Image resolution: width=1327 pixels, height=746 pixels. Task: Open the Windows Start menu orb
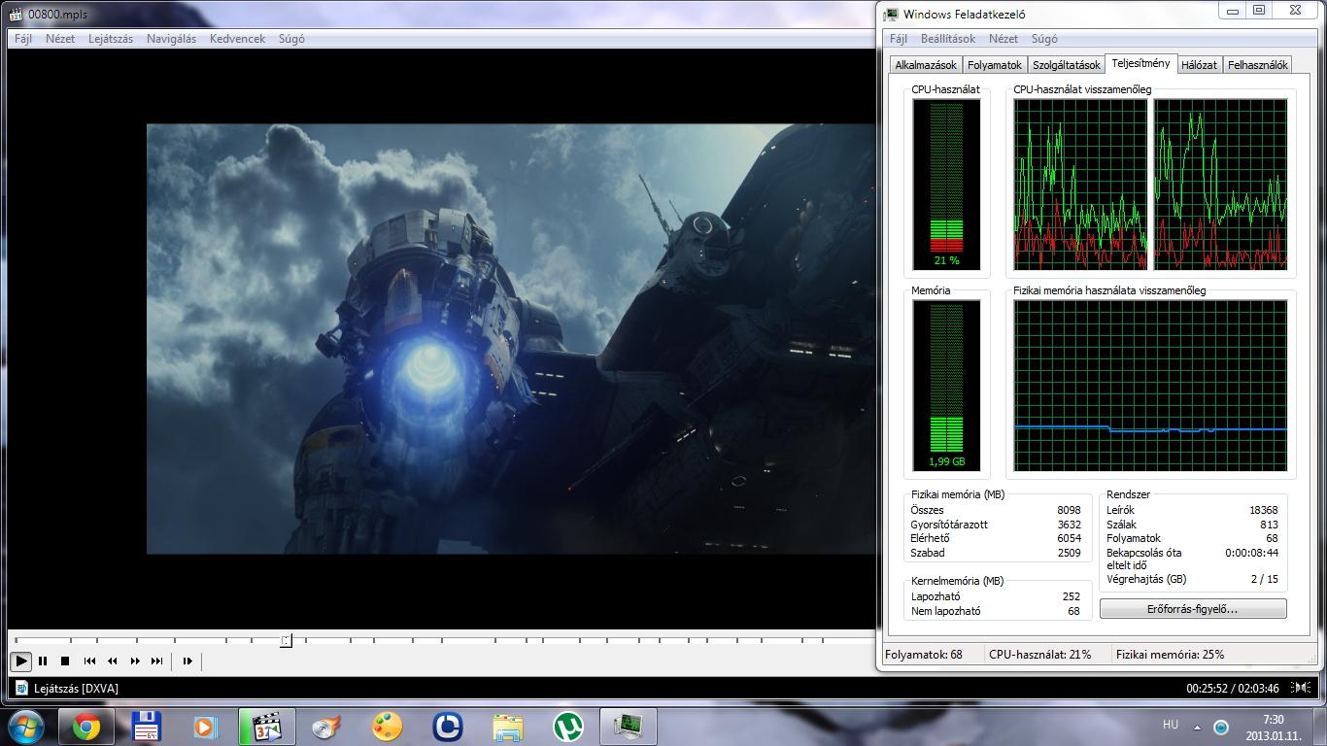[x=25, y=727]
